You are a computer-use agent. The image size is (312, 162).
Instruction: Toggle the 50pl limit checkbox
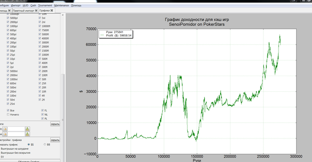(x=8, y=50)
